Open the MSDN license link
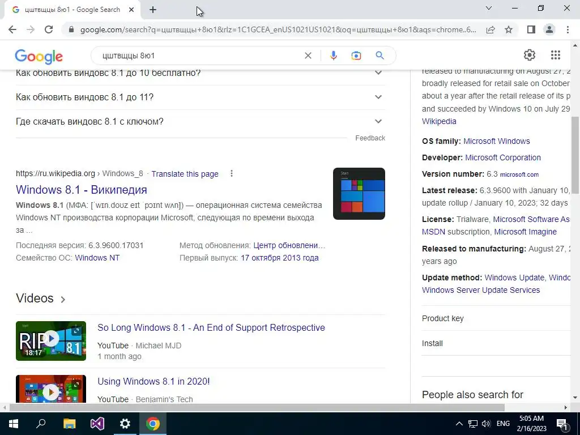Image resolution: width=580 pixels, height=435 pixels. [x=433, y=232]
